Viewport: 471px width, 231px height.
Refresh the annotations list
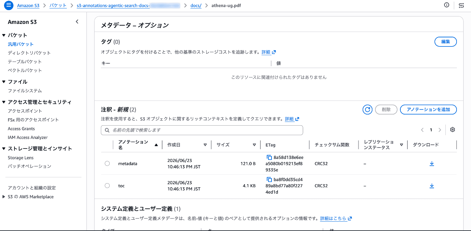point(367,109)
